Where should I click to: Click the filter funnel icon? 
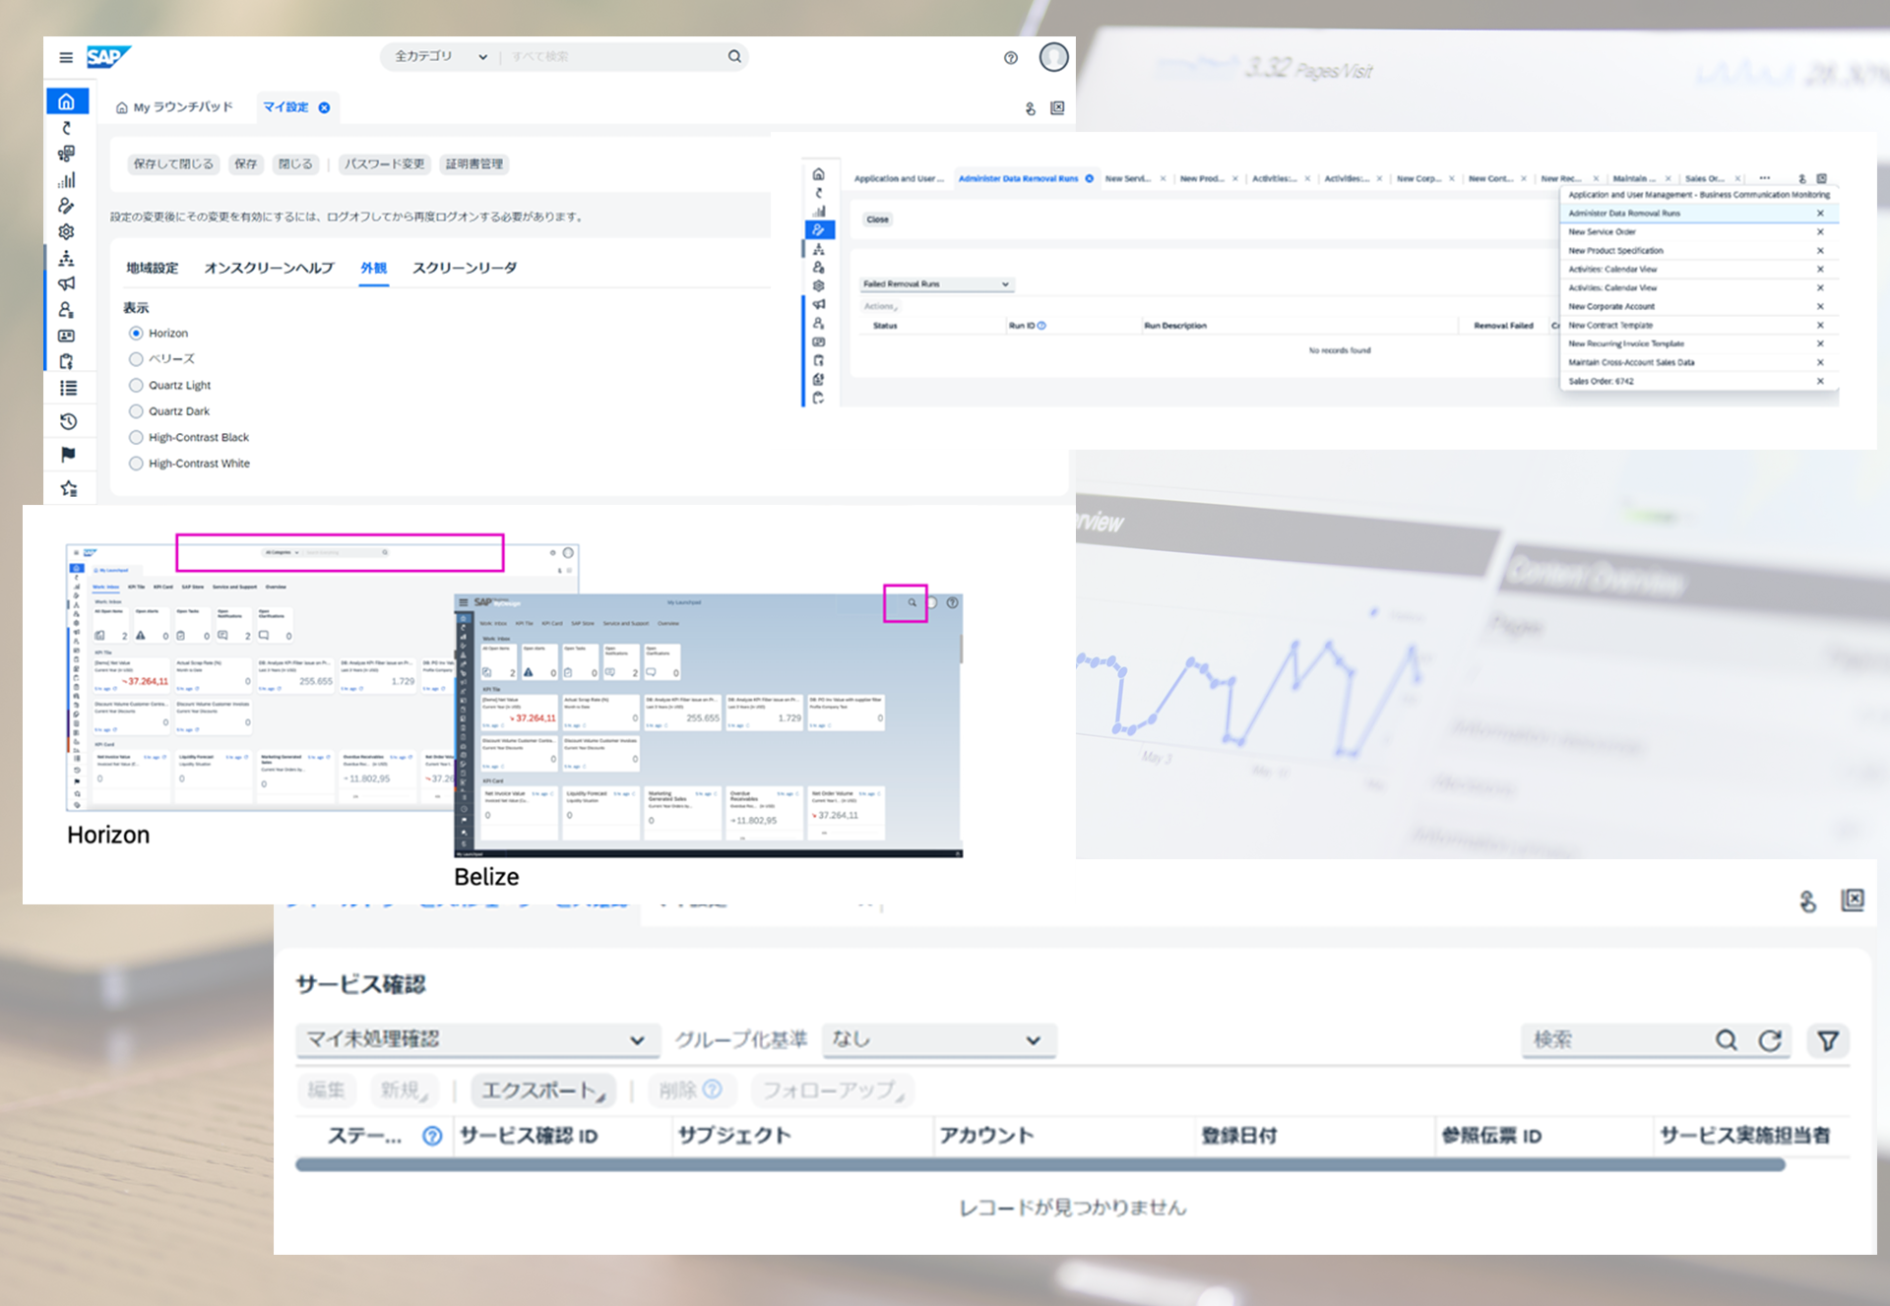(x=1828, y=1040)
